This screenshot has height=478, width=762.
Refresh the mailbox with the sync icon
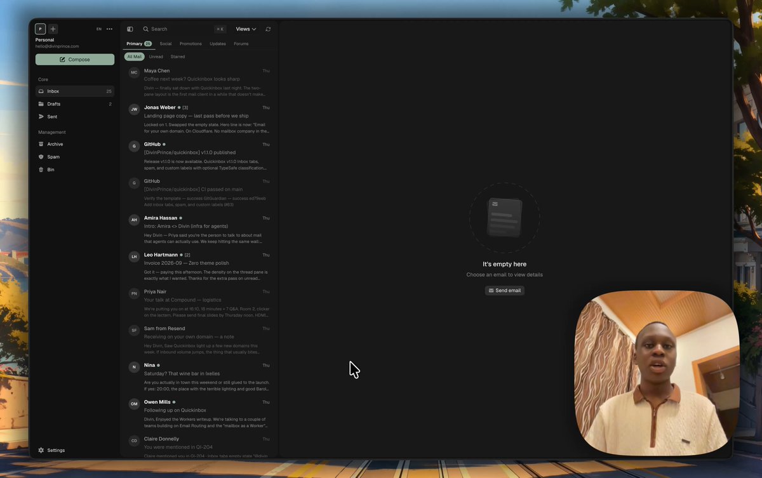point(268,29)
